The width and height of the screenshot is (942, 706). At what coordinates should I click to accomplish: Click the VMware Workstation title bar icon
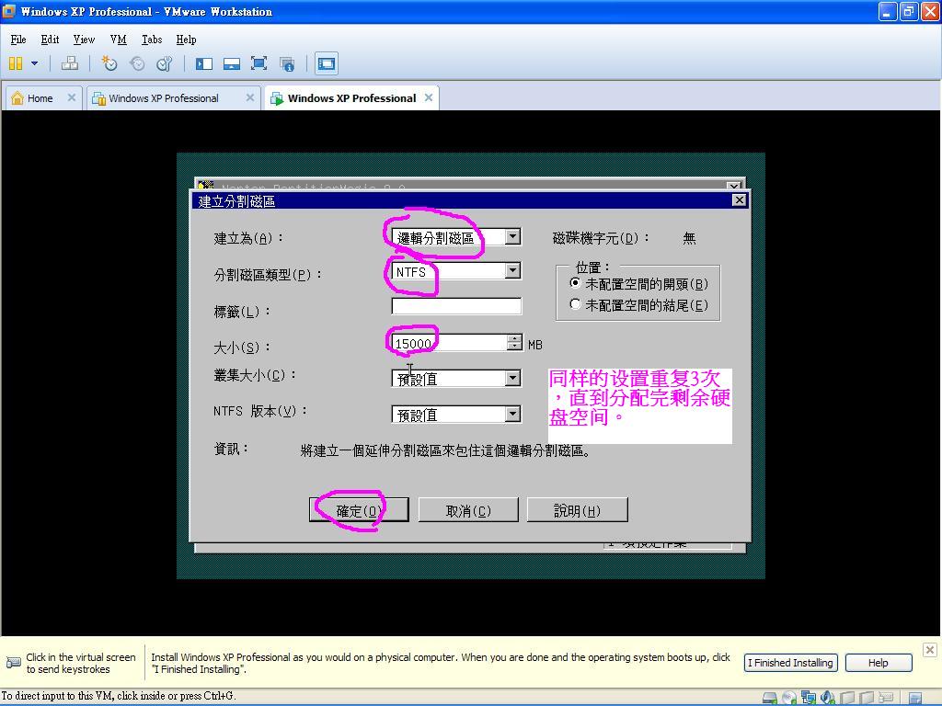point(9,11)
